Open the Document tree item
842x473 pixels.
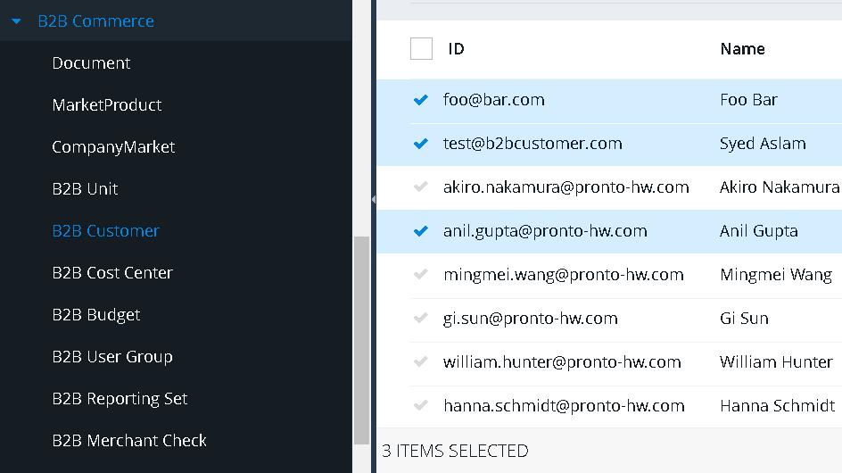click(91, 62)
